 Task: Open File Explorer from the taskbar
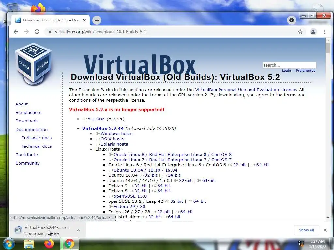pyautogui.click(x=29, y=243)
